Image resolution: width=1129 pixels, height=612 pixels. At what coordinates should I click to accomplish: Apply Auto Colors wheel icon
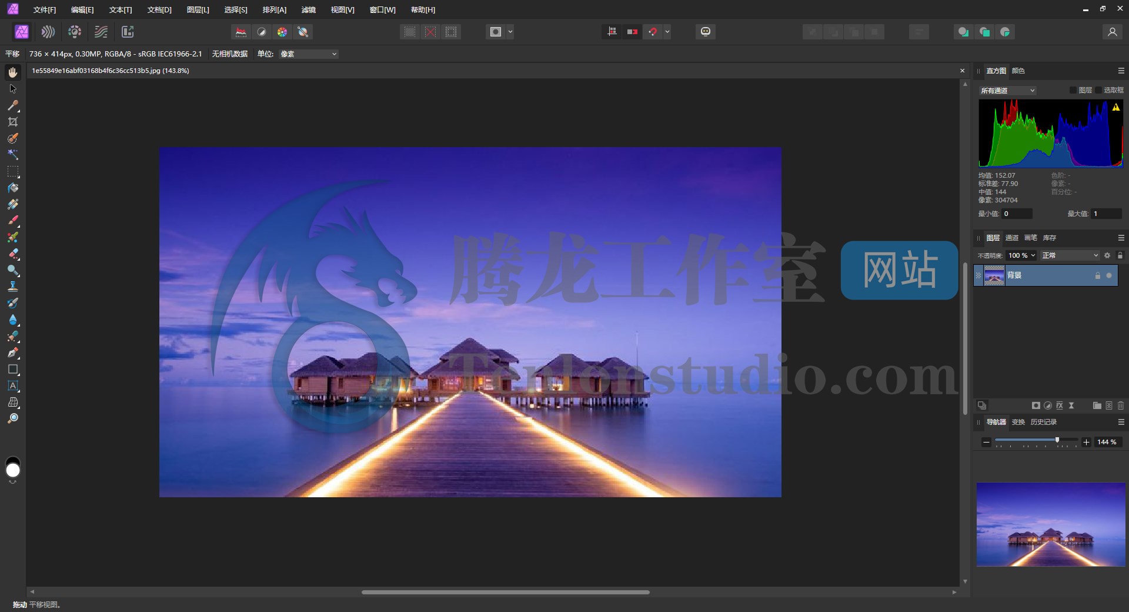(x=282, y=32)
